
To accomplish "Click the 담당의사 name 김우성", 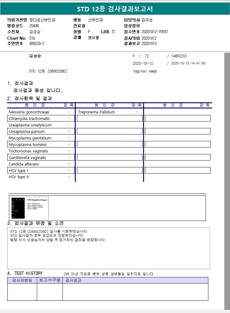I will coord(147,20).
